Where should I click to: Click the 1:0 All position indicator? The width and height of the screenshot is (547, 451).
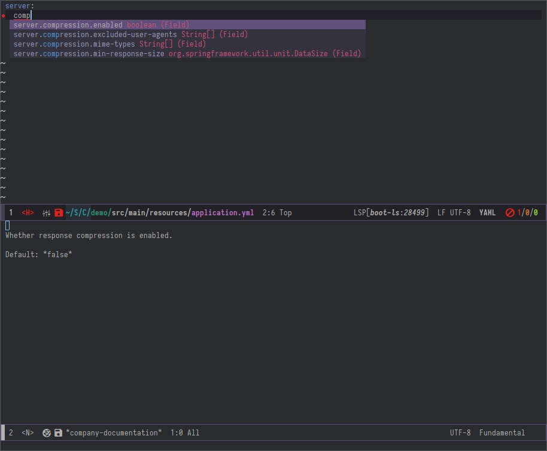(185, 433)
